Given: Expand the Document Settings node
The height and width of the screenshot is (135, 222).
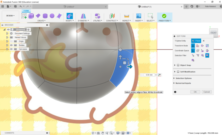Looking at the screenshot, I should (x=7, y=34).
